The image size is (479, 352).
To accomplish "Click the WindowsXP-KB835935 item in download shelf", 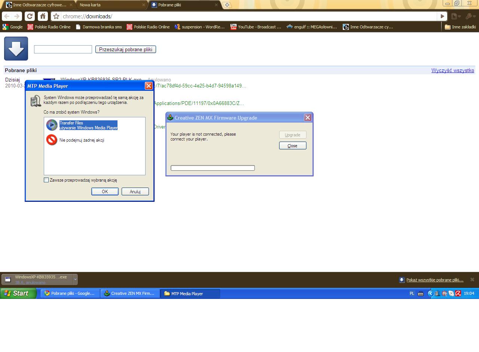I will pyautogui.click(x=37, y=279).
